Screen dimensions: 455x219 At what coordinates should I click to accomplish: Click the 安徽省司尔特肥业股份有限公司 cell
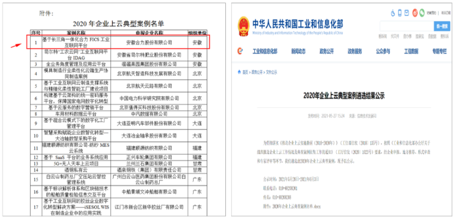(x=149, y=55)
